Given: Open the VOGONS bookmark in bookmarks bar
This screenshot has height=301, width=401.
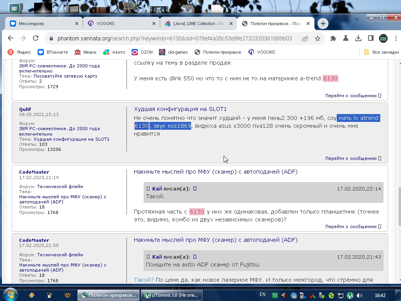Looking at the screenshot, I should (x=262, y=52).
